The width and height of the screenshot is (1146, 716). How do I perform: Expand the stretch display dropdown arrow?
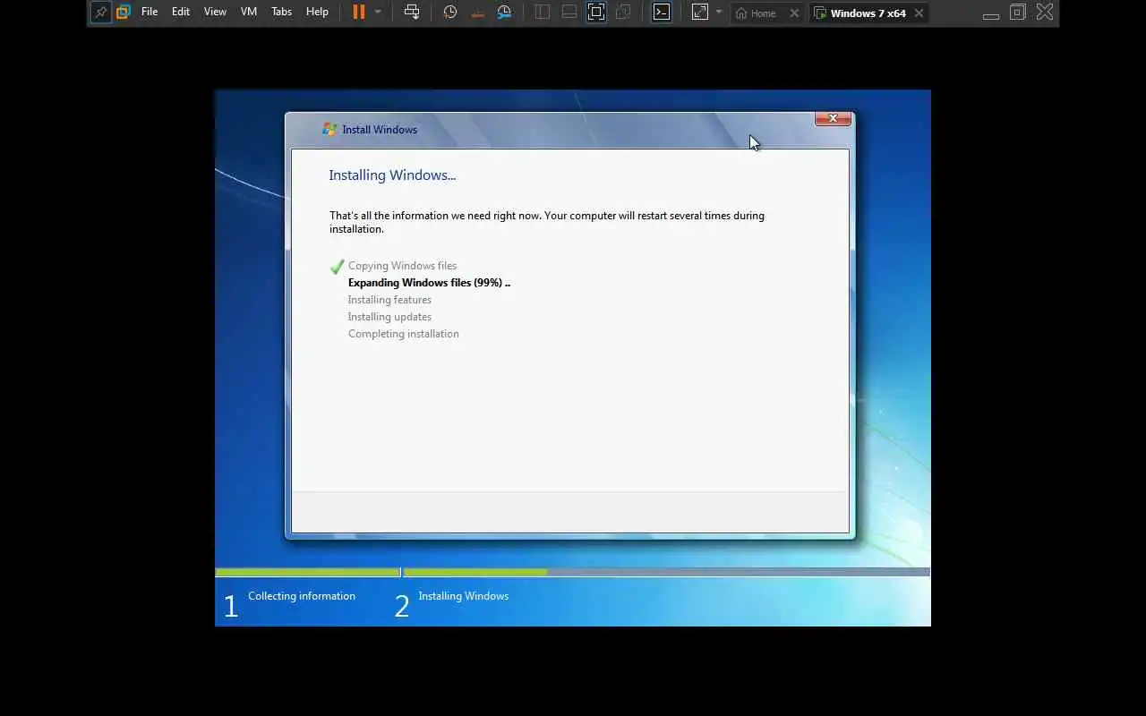pyautogui.click(x=719, y=13)
